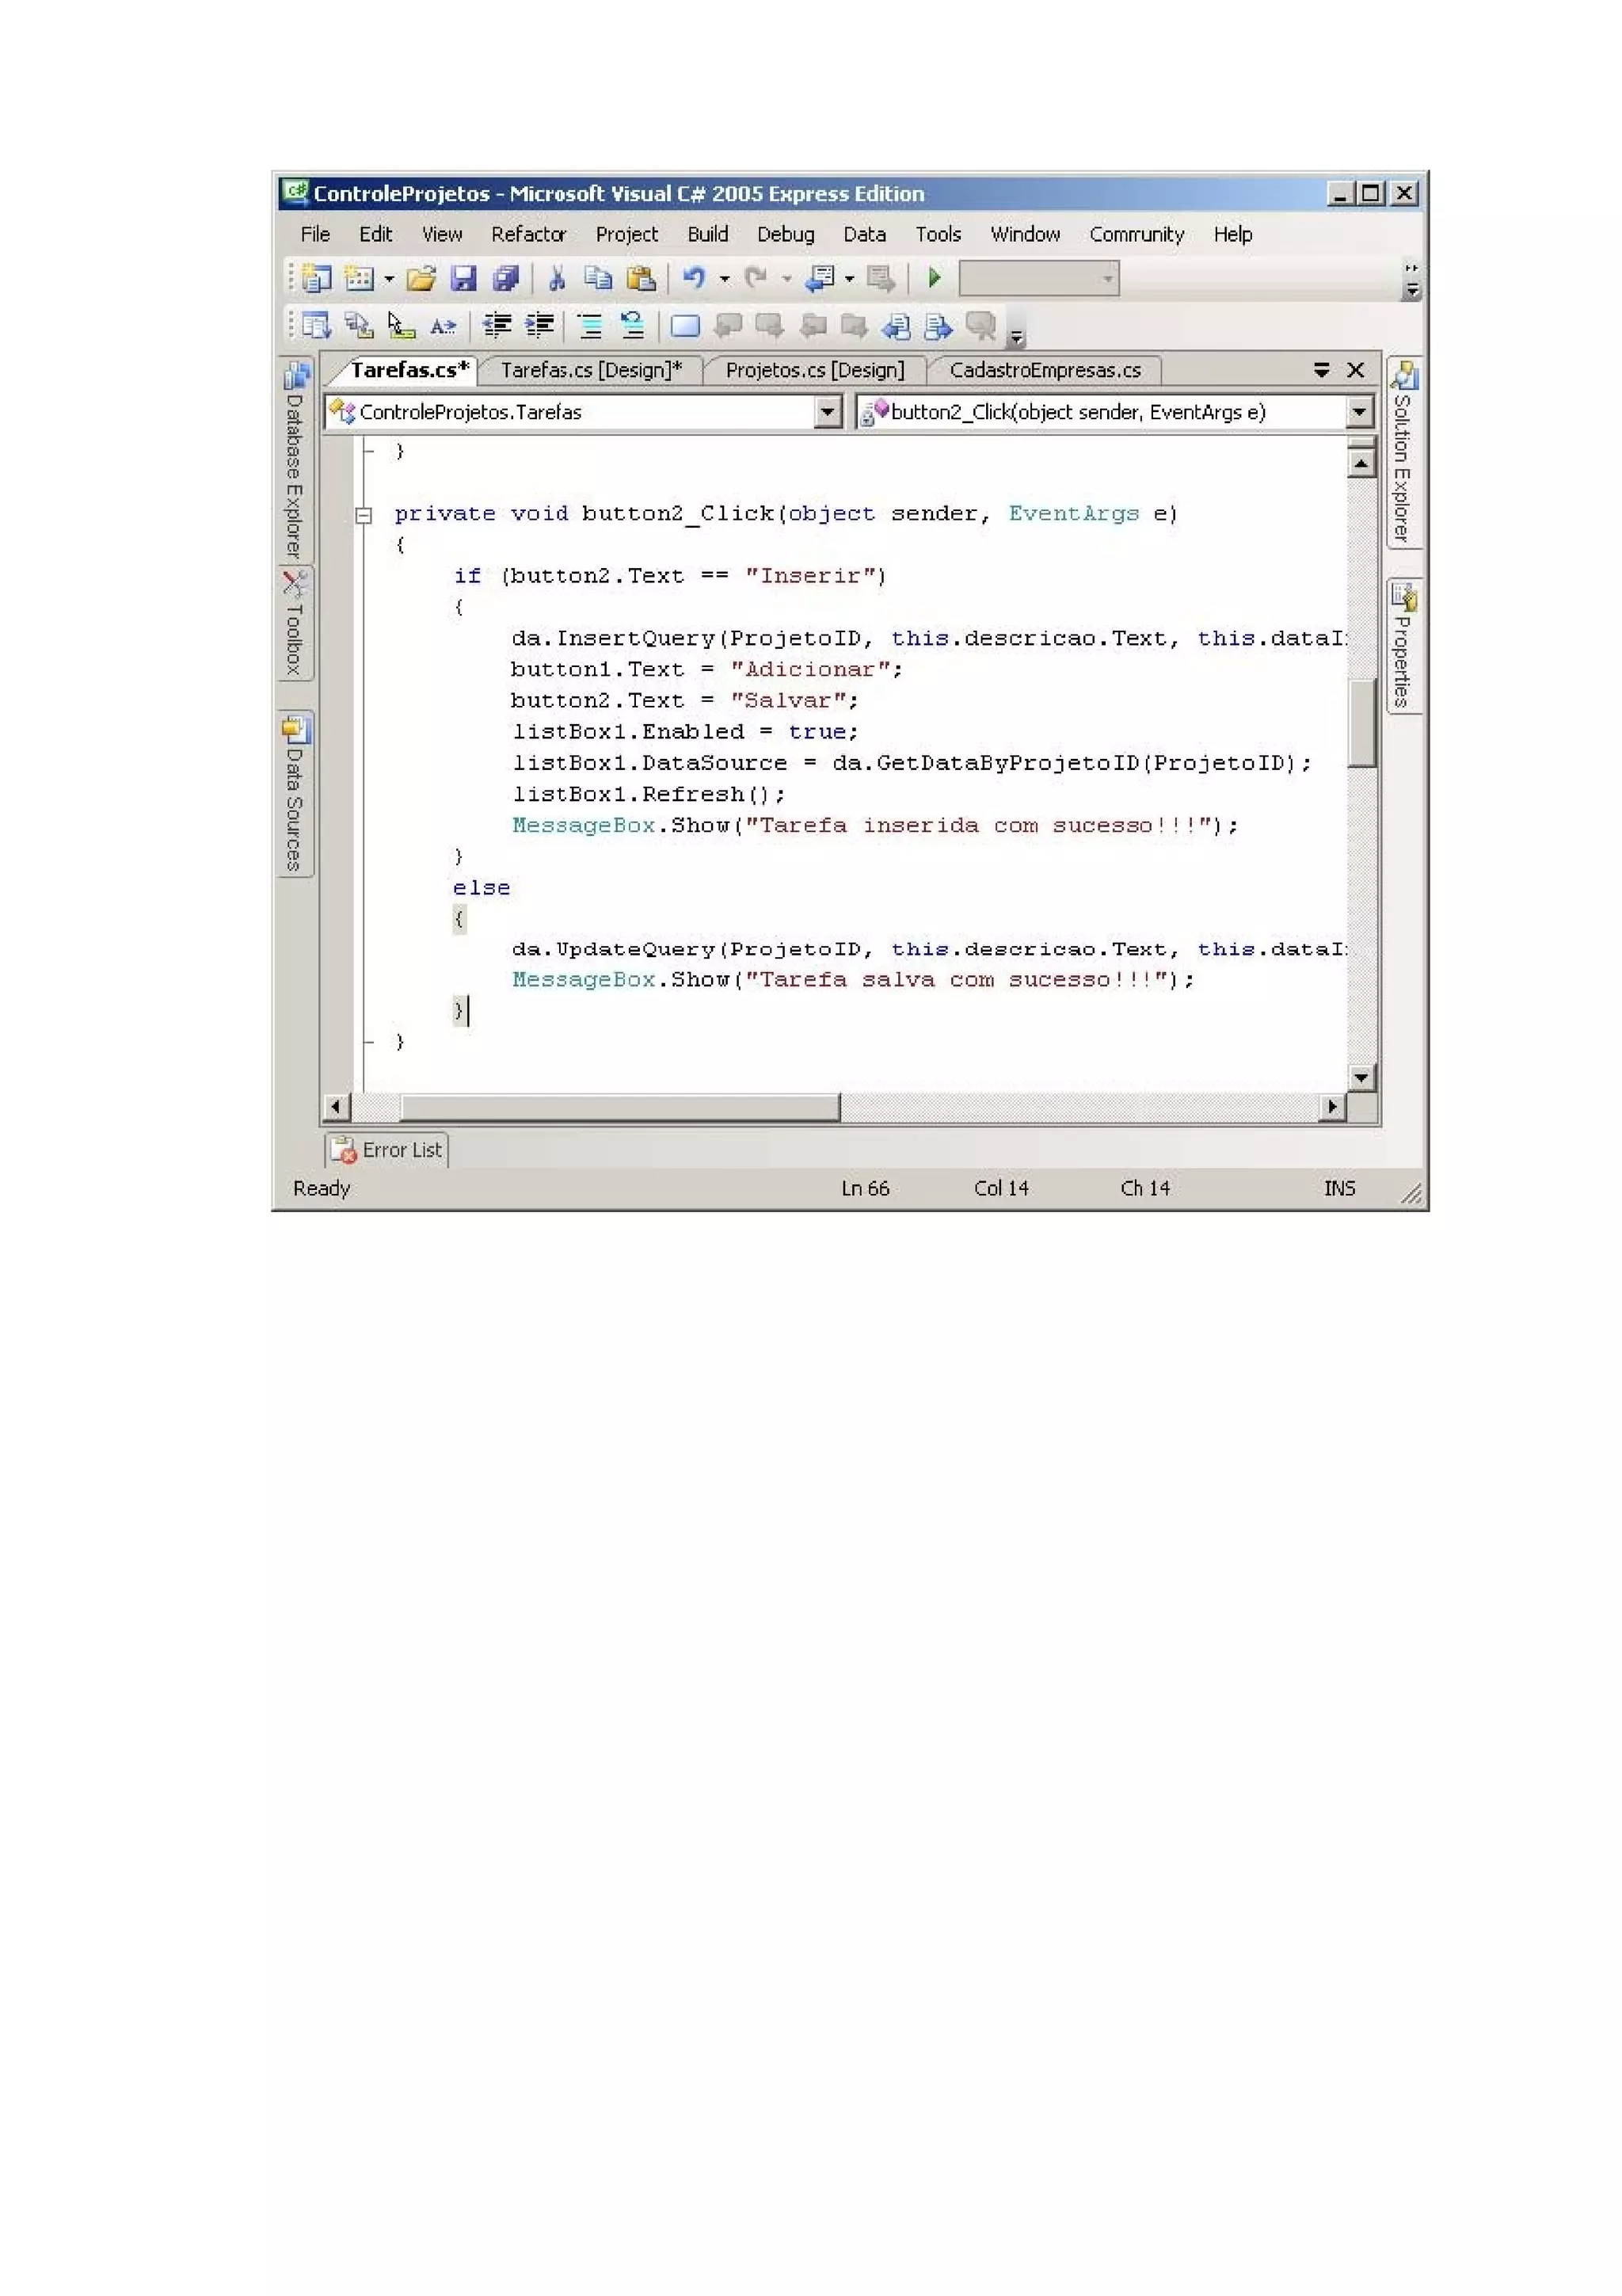Open the ControleProjetos.Tarefas class dropdown
The width and height of the screenshot is (1622, 2296).
coord(828,411)
